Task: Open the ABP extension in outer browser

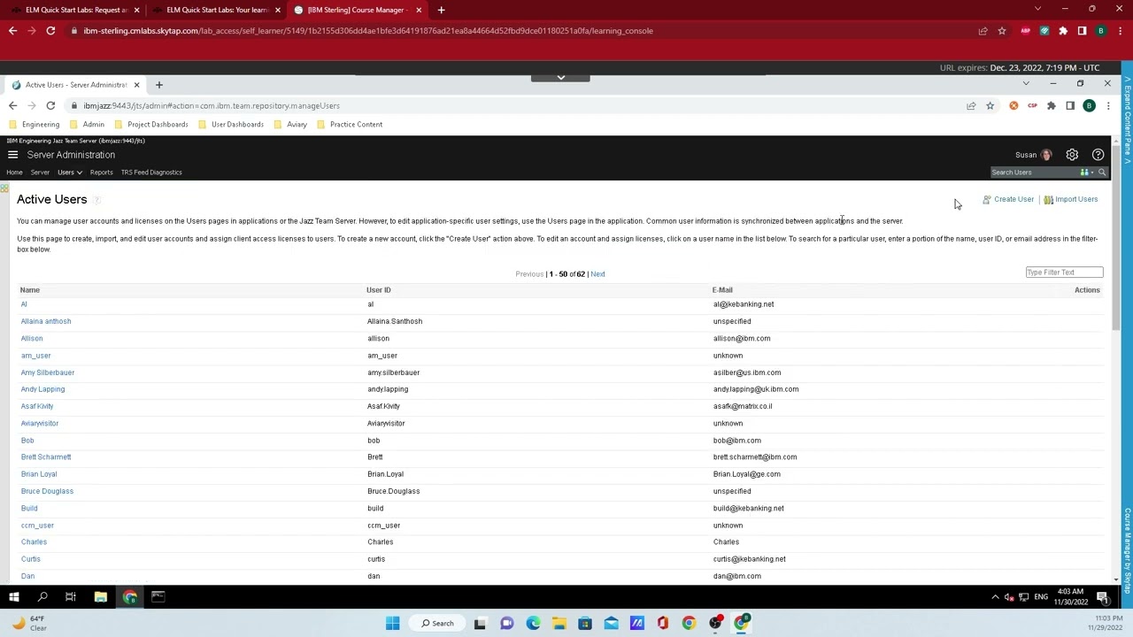Action: point(1025,31)
